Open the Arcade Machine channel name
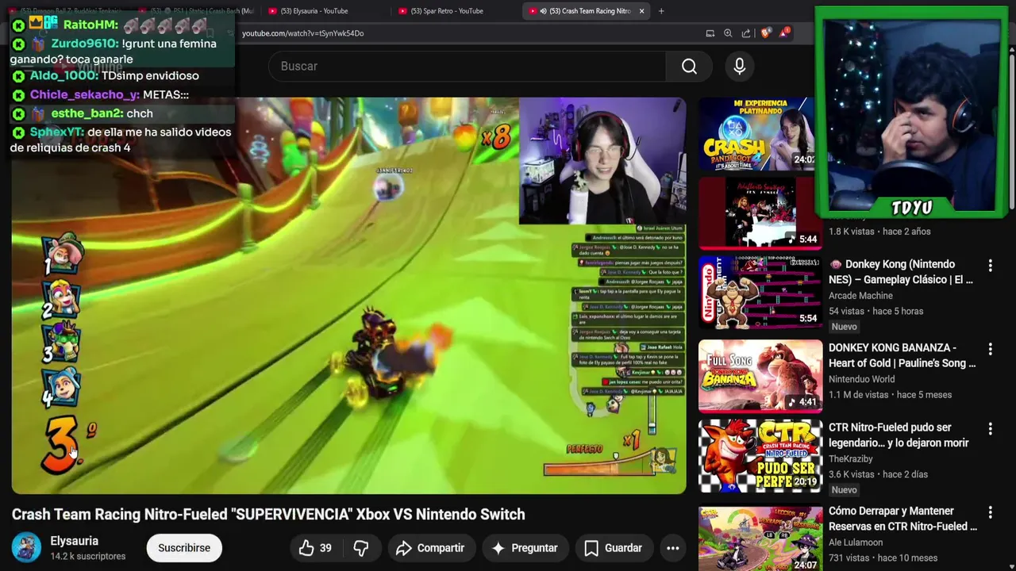The height and width of the screenshot is (571, 1016). point(860,296)
